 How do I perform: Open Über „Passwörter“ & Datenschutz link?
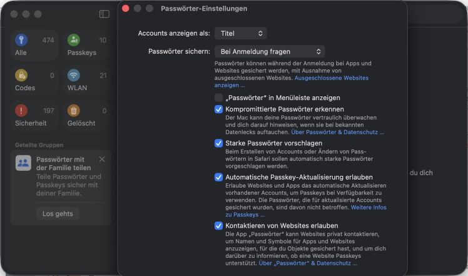tap(308, 263)
